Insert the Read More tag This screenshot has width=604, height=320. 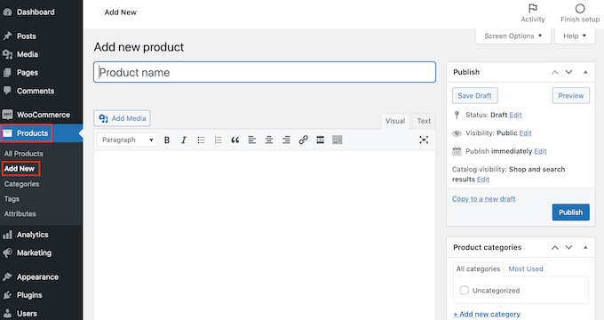coord(320,140)
